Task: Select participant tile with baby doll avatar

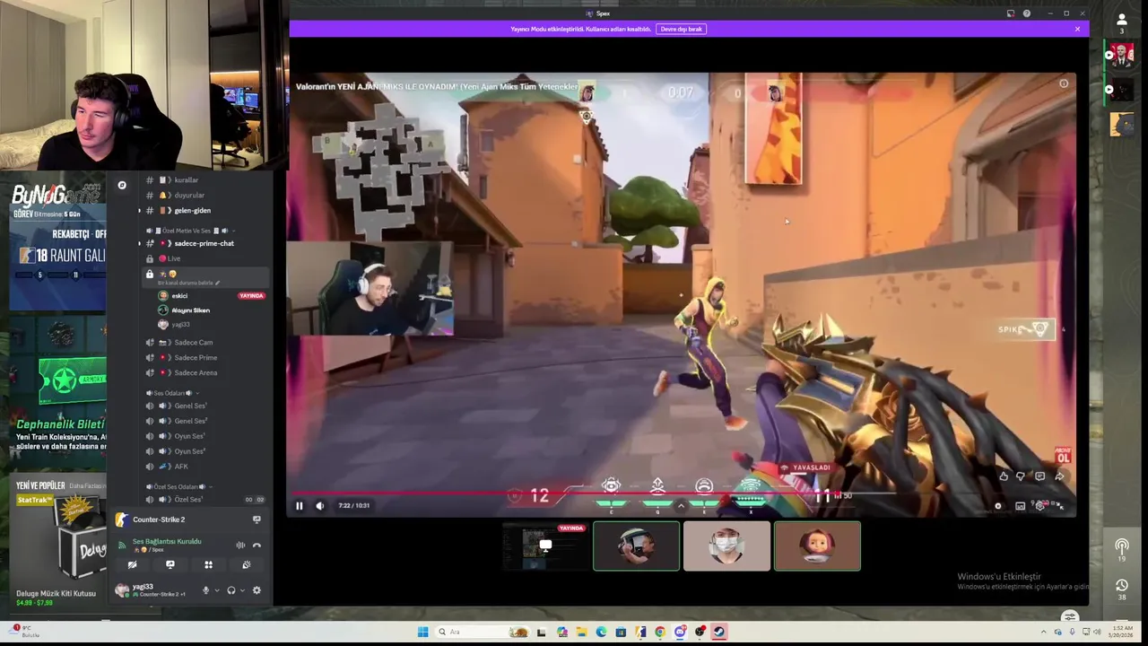Action: tap(817, 546)
